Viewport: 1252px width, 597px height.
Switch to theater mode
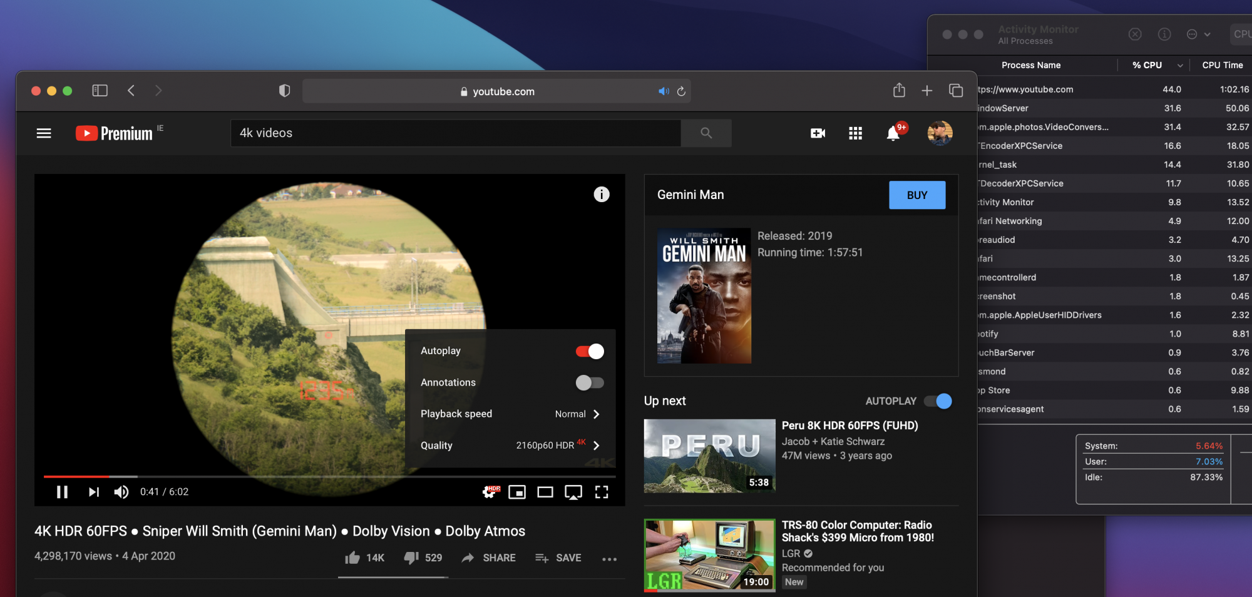[545, 492]
